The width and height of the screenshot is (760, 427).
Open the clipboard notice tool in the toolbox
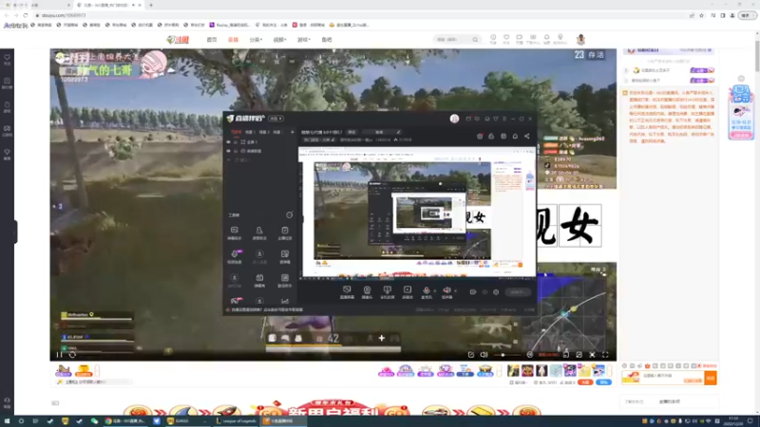click(x=284, y=232)
